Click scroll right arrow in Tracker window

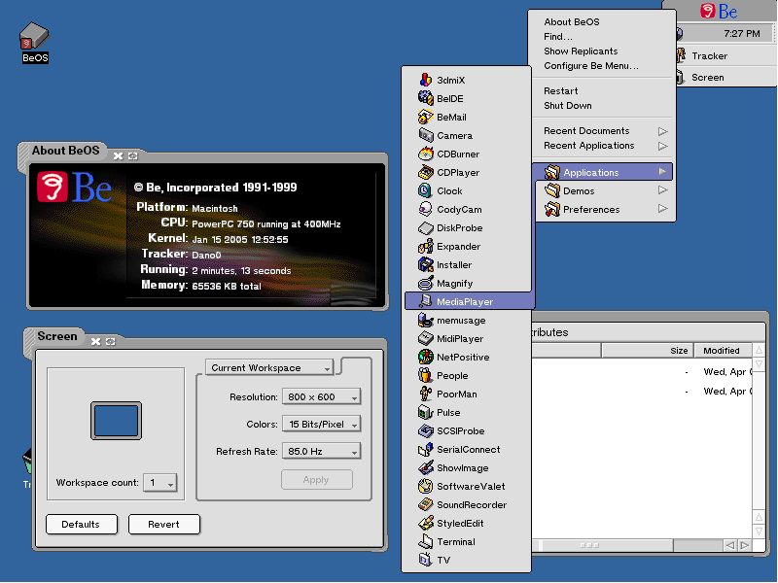[x=745, y=545]
